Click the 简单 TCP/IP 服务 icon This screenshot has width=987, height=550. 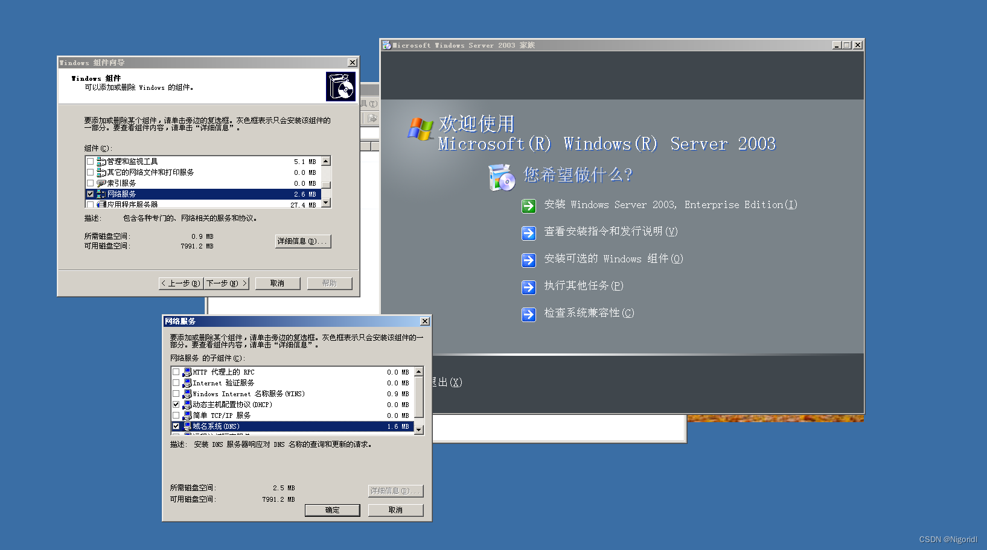pos(187,416)
